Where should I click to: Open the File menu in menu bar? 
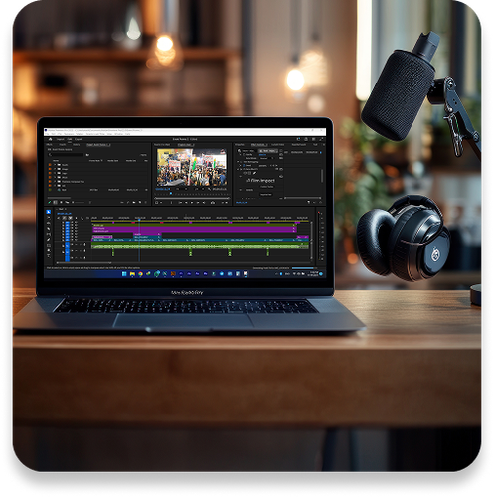[x=47, y=134]
